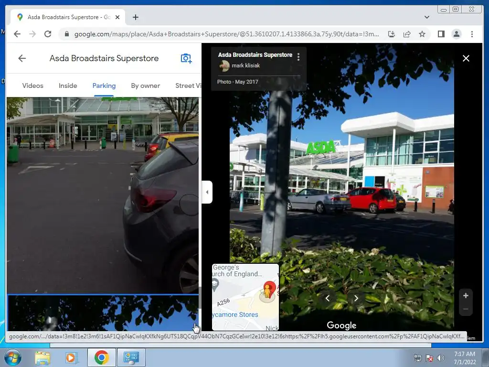Image resolution: width=489 pixels, height=367 pixels.
Task: Expand the tab search dropdown arrow
Action: coord(427,17)
